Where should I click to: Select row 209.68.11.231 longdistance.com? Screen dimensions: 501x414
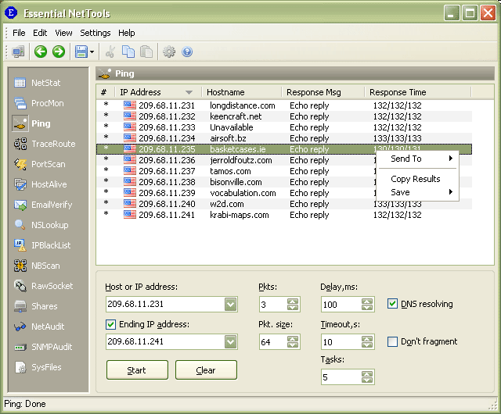pyautogui.click(x=284, y=105)
